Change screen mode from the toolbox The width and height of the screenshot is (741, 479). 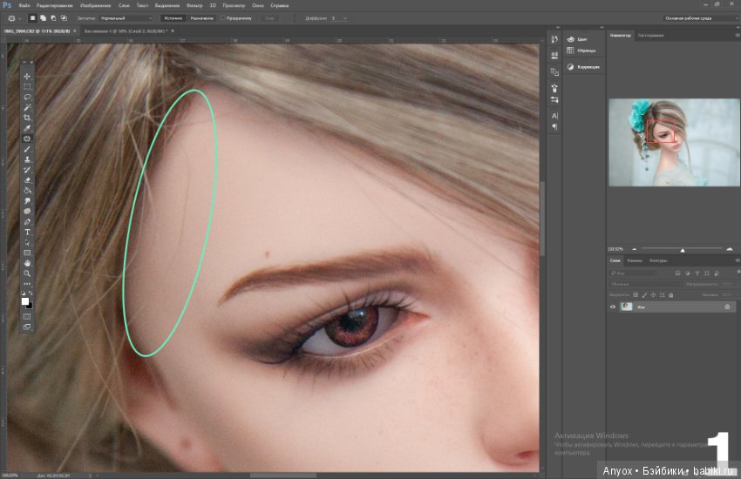tap(27, 327)
